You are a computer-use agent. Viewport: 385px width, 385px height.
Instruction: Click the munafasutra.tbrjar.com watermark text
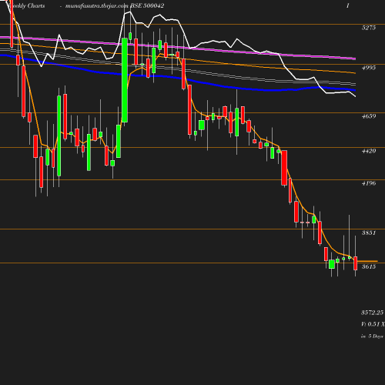pyautogui.click(x=97, y=5)
